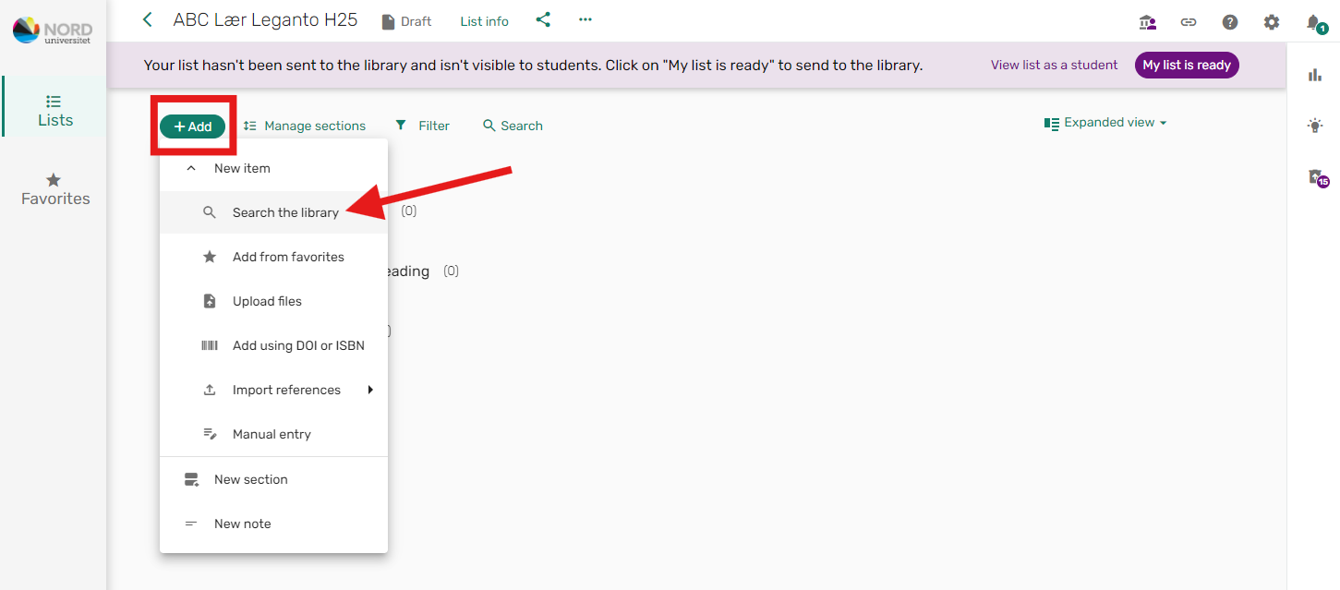Open the Expanded view dropdown

click(x=1105, y=123)
